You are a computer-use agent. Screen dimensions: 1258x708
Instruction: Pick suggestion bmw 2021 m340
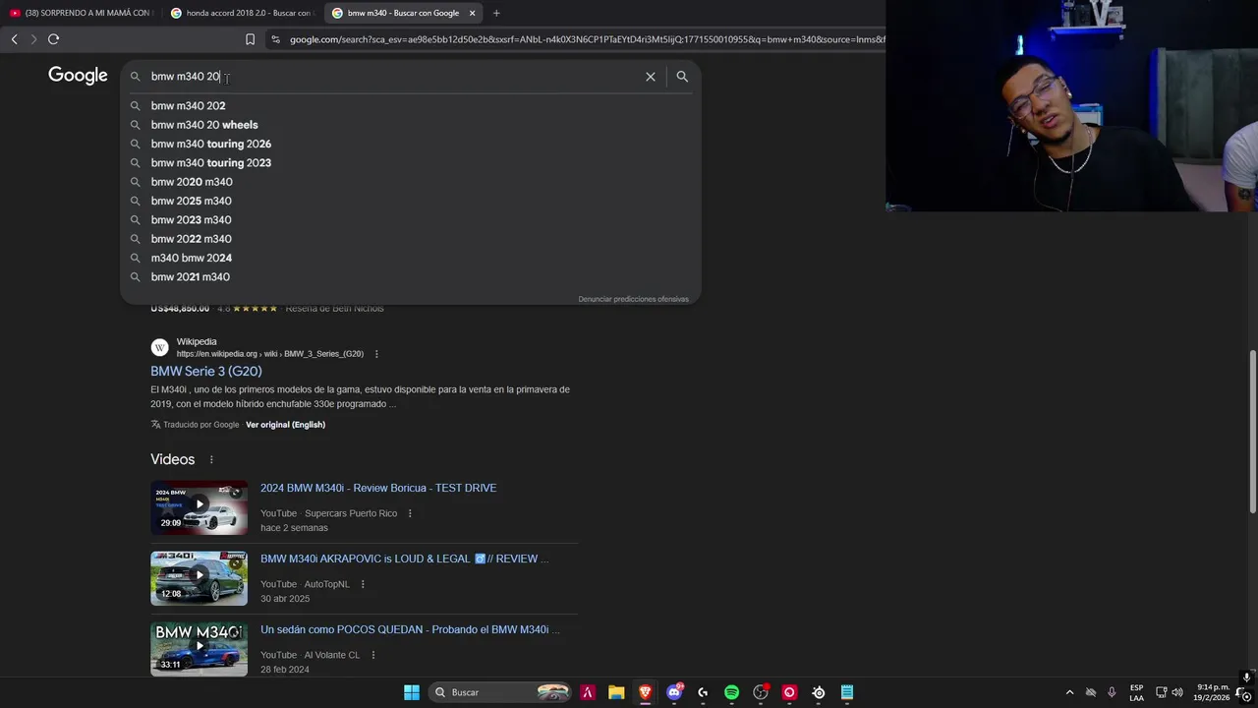[411, 277]
